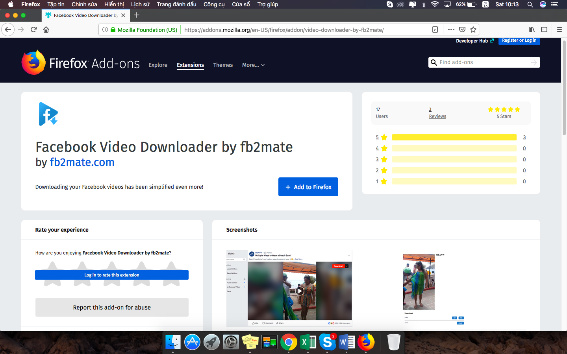Image resolution: width=567 pixels, height=354 pixels.
Task: Open the Firefox hamburger menu
Action: click(559, 29)
